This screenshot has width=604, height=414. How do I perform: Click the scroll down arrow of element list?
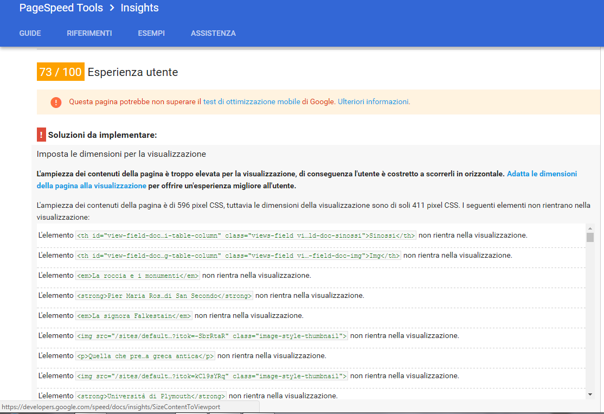click(590, 394)
